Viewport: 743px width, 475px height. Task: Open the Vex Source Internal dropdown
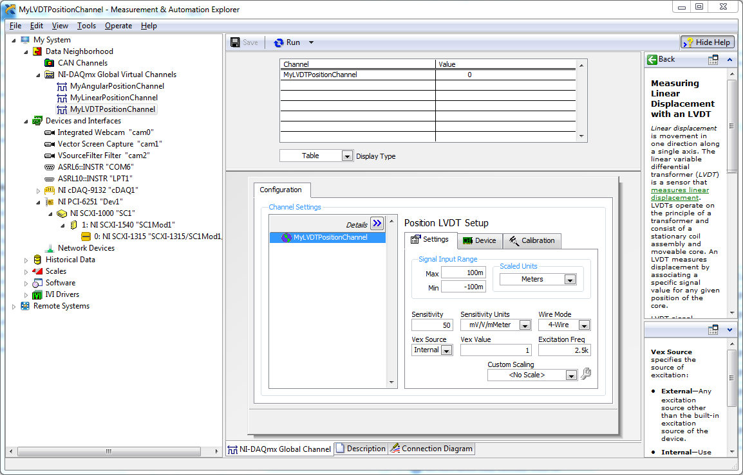[446, 350]
